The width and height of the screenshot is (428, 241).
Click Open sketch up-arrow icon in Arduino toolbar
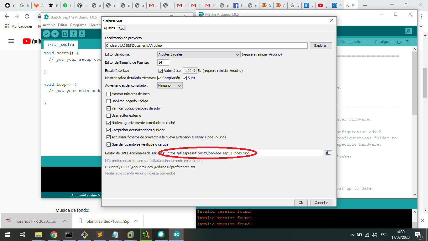[x=73, y=34]
